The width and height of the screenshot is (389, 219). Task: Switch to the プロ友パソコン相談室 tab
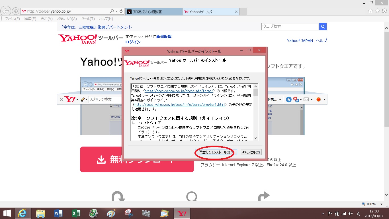(x=153, y=12)
